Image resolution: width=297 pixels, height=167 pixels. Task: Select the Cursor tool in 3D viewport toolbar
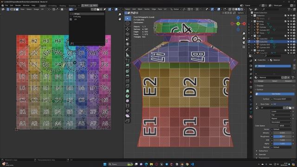tap(128, 24)
